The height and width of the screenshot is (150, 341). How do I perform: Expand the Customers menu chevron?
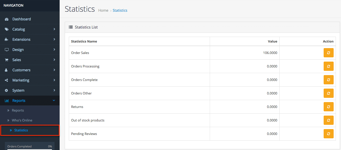[54, 70]
